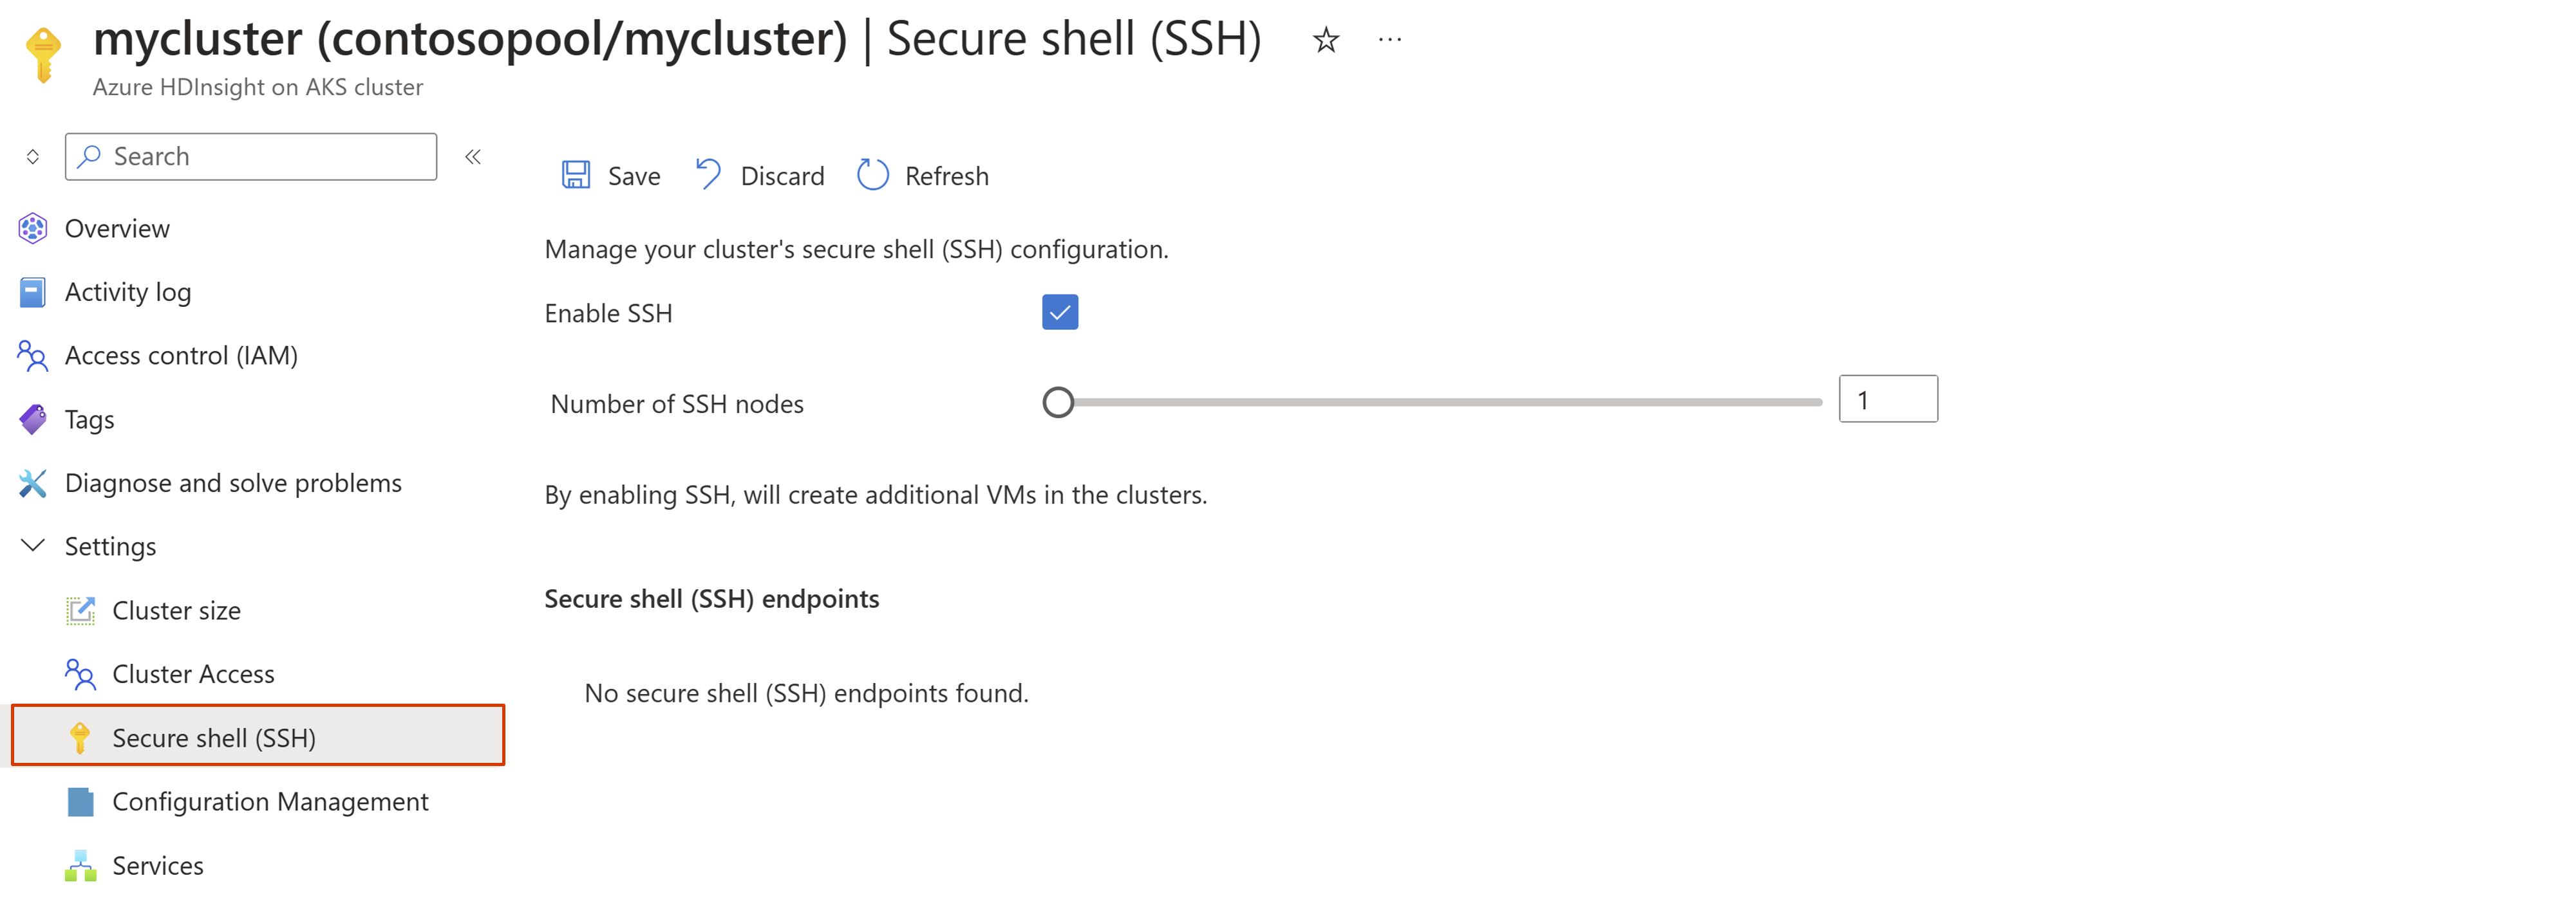Image resolution: width=2576 pixels, height=905 pixels.
Task: Collapse the Settings section chevron
Action: [x=33, y=545]
